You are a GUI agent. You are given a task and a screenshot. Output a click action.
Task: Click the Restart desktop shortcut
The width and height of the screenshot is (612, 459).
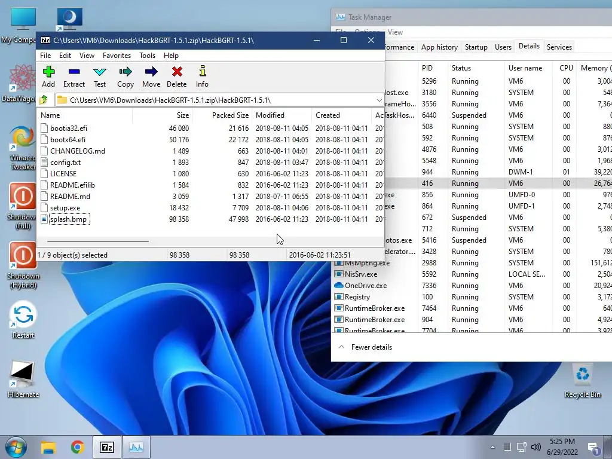click(23, 320)
